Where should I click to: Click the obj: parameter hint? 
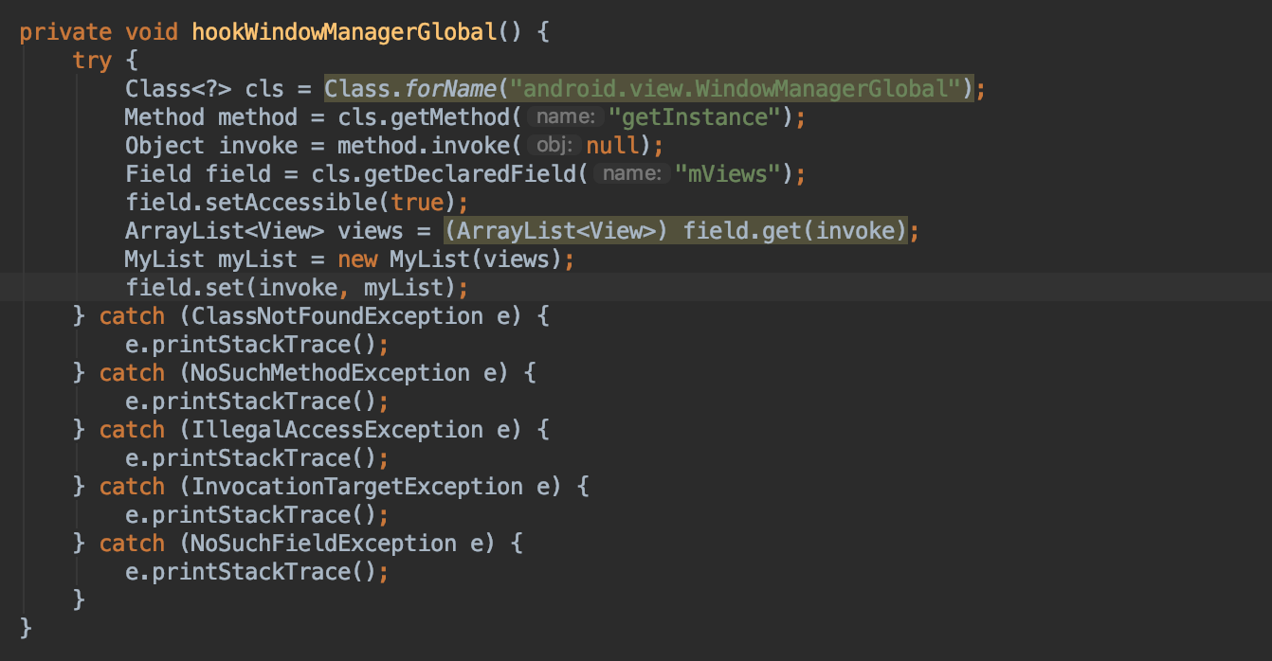[x=554, y=146]
